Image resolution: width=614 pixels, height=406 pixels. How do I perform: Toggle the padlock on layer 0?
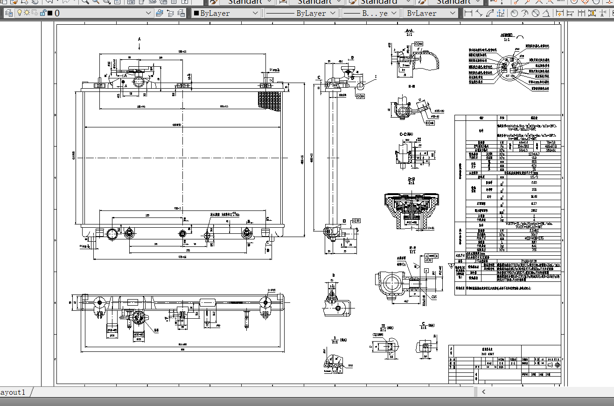tap(42, 13)
